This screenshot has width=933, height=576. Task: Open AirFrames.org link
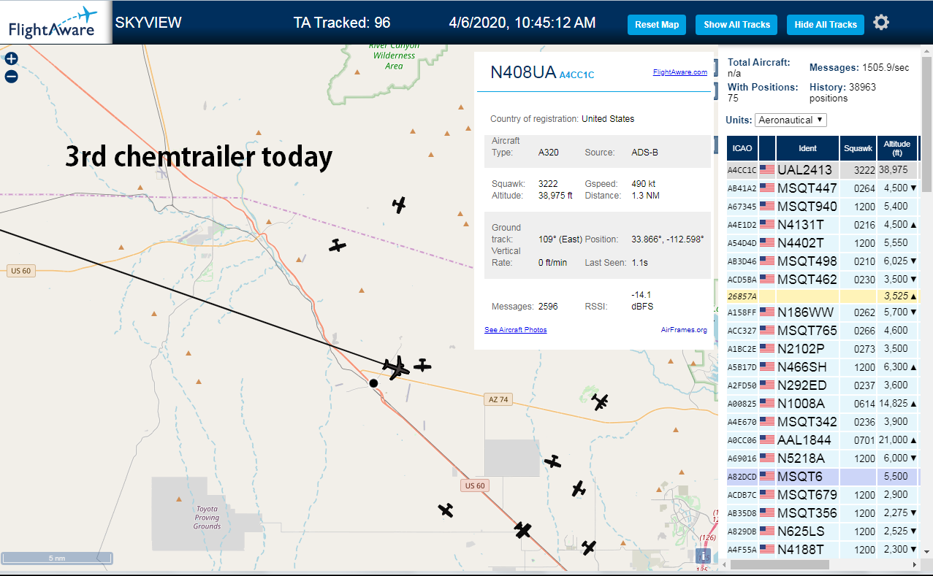click(x=684, y=330)
